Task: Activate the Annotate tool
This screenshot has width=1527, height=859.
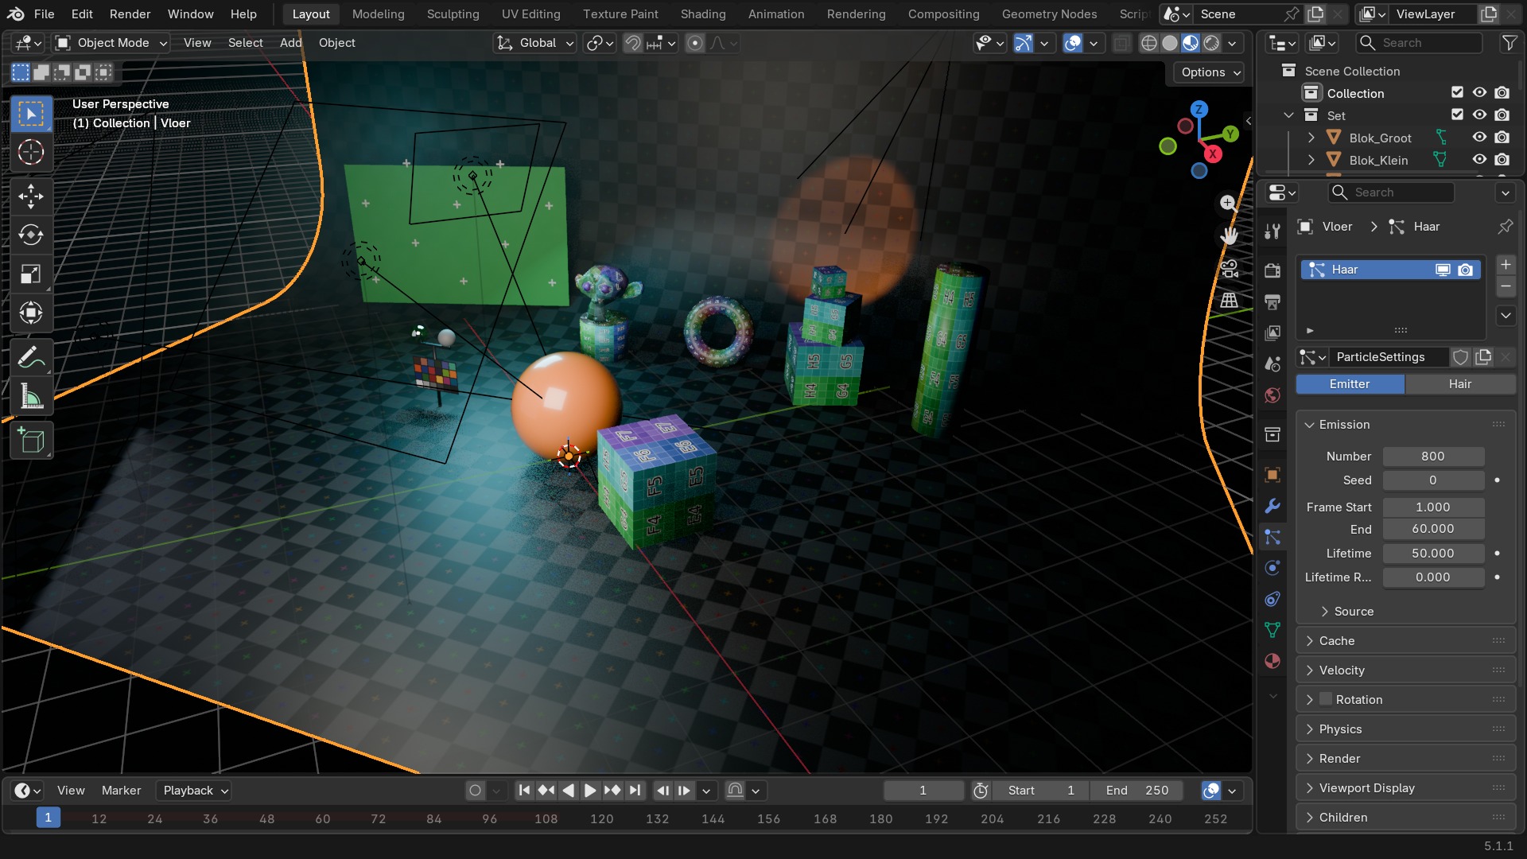Action: pyautogui.click(x=31, y=358)
